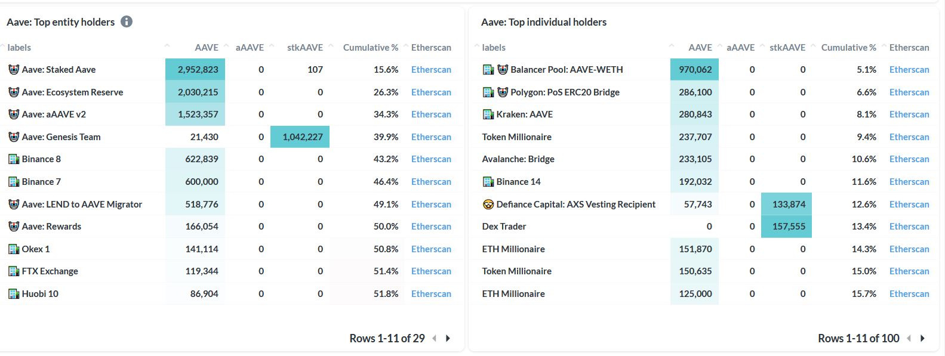This screenshot has width=945, height=356.
Task: Open Etherscan link for Huobi 10
Action: pyautogui.click(x=431, y=293)
